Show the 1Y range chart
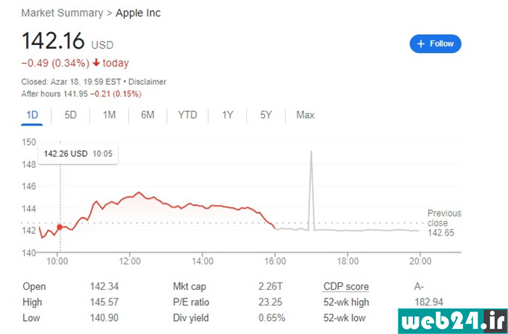Viewport: 508px width, 334px height. click(x=227, y=115)
